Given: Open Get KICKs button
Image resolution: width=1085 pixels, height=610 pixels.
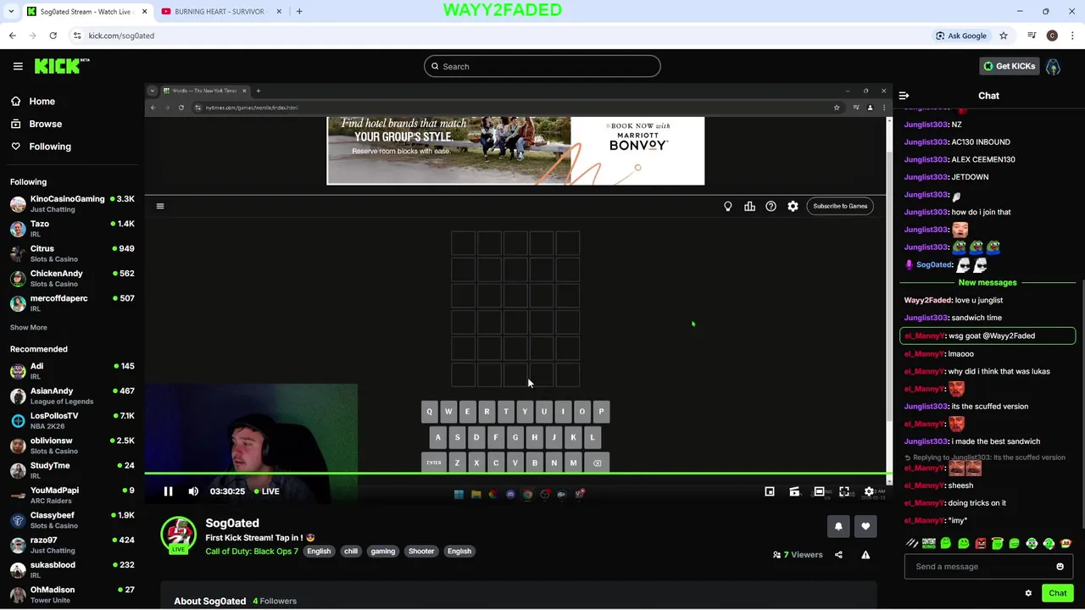Looking at the screenshot, I should (1009, 66).
